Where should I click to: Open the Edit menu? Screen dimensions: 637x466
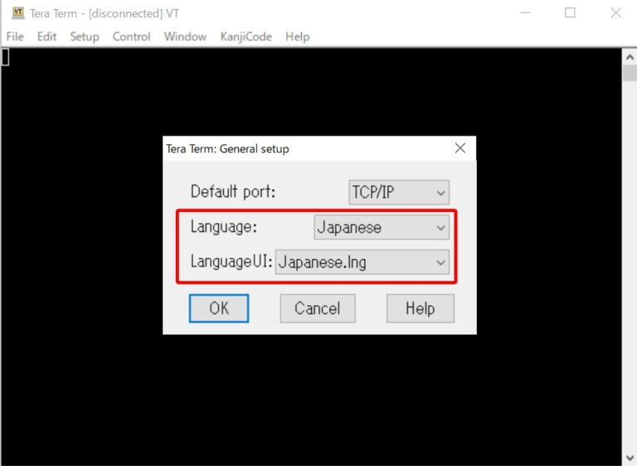pos(46,36)
